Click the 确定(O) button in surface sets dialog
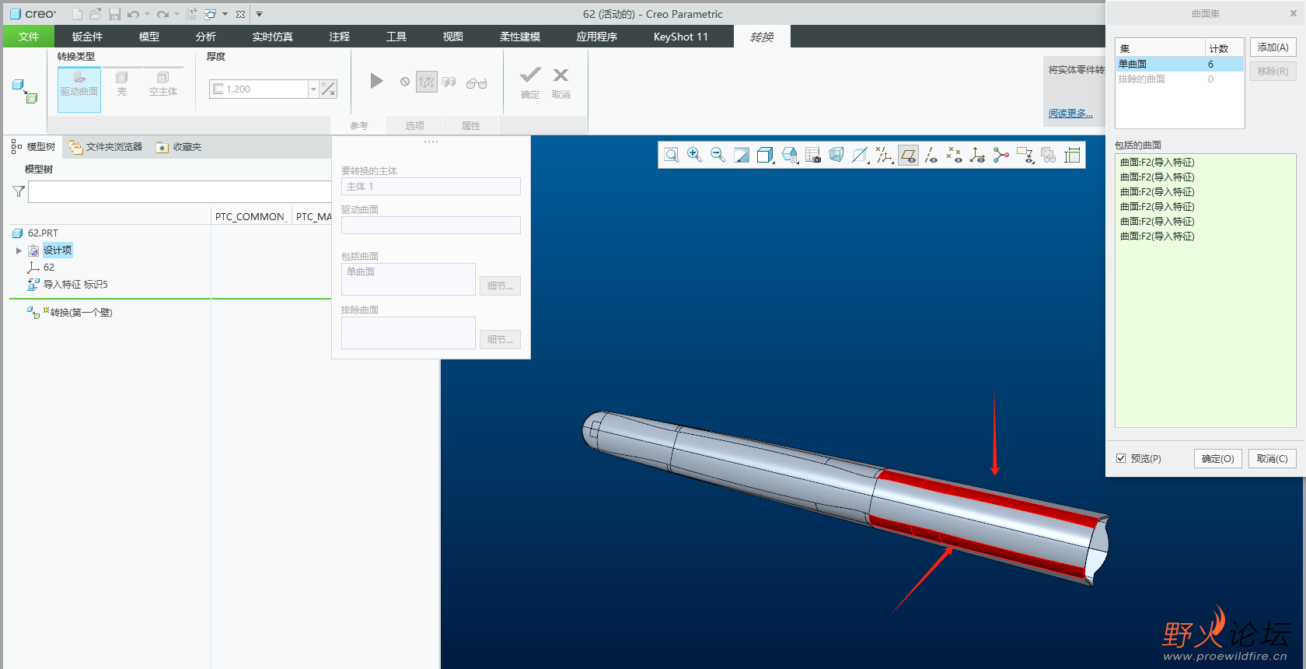 (1217, 459)
